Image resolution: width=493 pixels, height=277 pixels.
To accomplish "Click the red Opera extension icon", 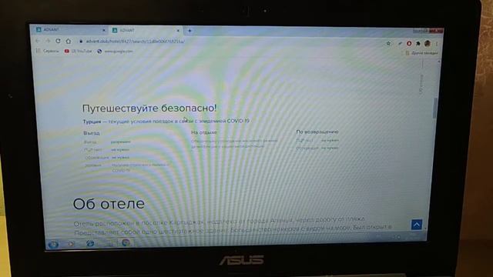I will pyautogui.click(x=409, y=43).
